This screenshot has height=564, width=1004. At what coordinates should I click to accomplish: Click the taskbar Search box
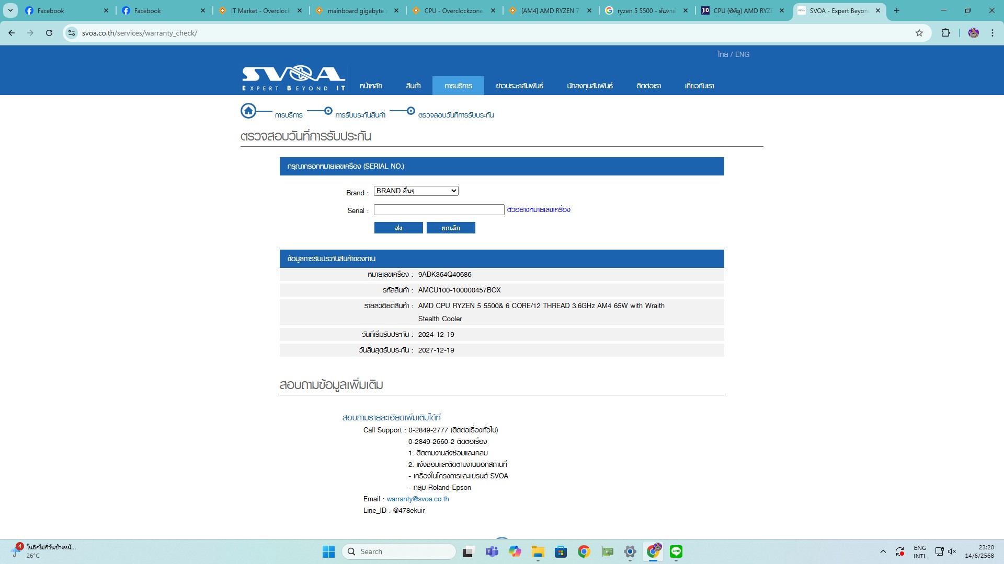click(399, 551)
